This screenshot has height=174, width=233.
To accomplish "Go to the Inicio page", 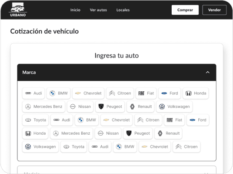I will (75, 10).
